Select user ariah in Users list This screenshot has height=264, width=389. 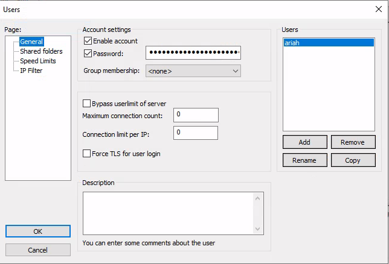(329, 43)
